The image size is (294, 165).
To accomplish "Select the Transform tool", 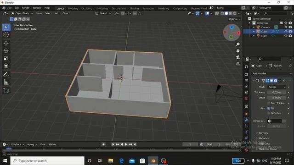I will pos(6,66).
